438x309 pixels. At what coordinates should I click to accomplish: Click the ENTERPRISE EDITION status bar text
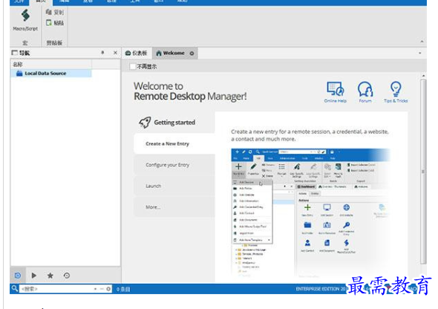pos(321,289)
